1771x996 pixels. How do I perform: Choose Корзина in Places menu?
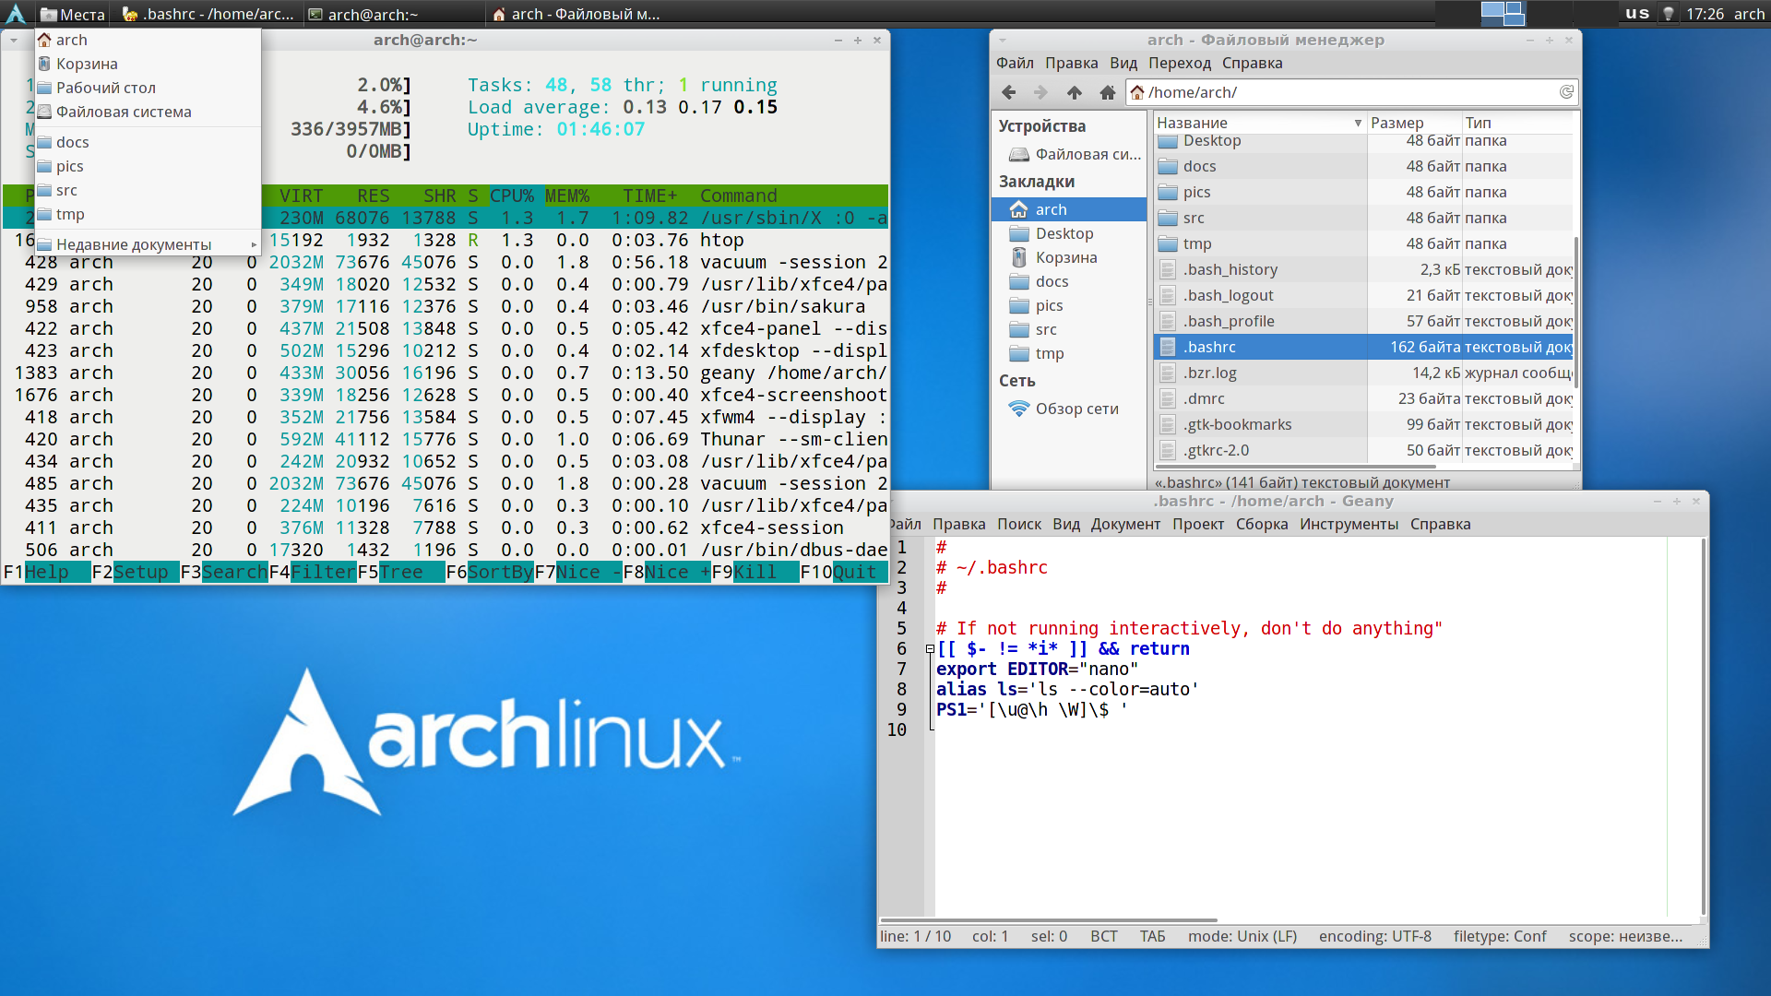click(148, 64)
